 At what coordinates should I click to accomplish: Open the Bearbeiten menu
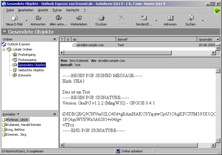click(26, 10)
